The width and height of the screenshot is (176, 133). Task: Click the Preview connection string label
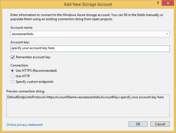click(x=26, y=91)
